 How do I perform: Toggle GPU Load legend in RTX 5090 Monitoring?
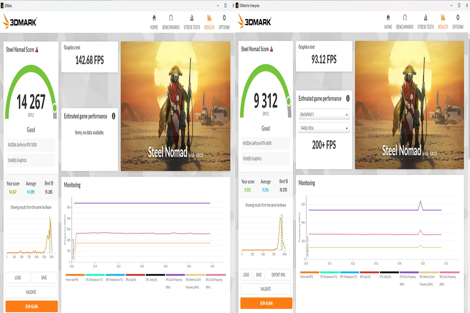point(135,277)
